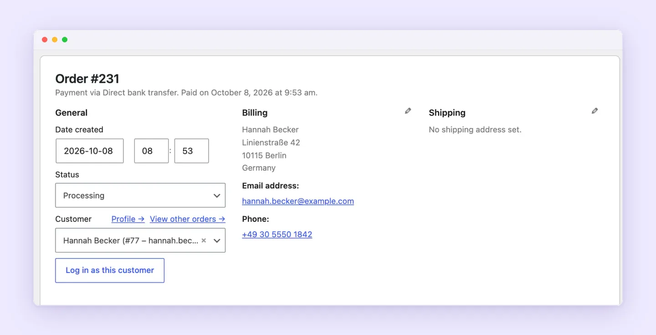Image resolution: width=656 pixels, height=335 pixels.
Task: Follow the View other orders link
Action: (187, 219)
